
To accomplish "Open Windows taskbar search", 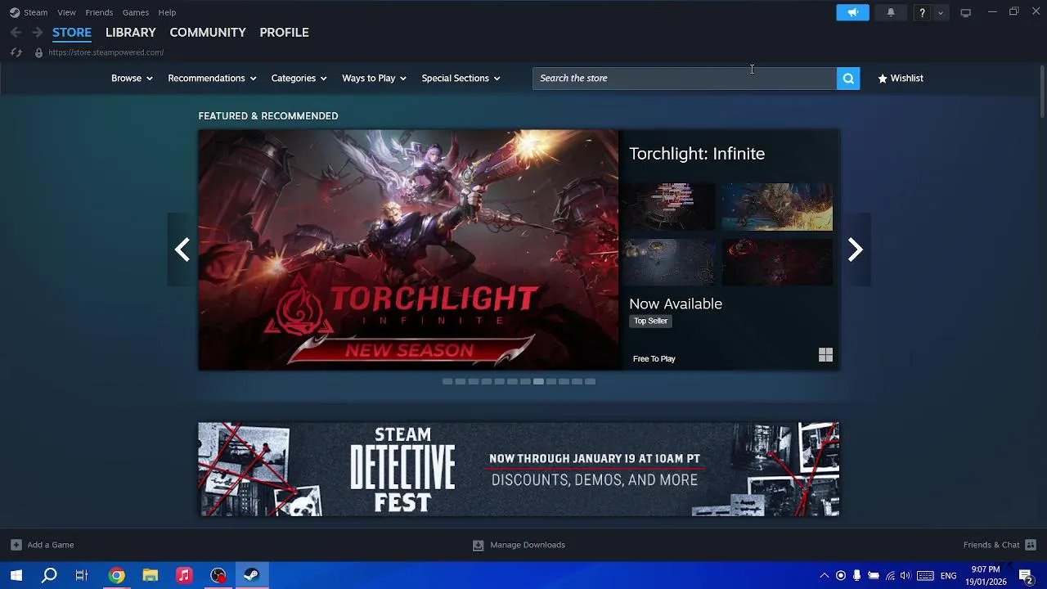I will point(49,576).
